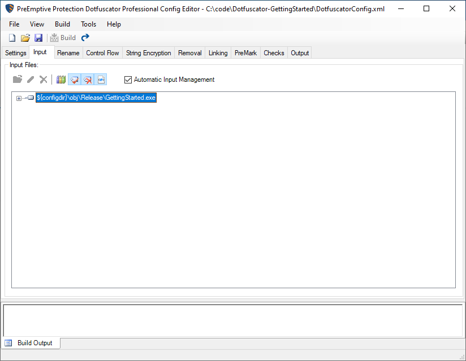The image size is (466, 361).
Task: Open a project with the folder icon
Action: point(25,38)
